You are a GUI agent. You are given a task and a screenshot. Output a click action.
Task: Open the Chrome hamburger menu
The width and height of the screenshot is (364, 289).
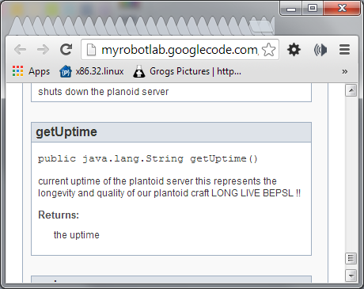tap(344, 50)
